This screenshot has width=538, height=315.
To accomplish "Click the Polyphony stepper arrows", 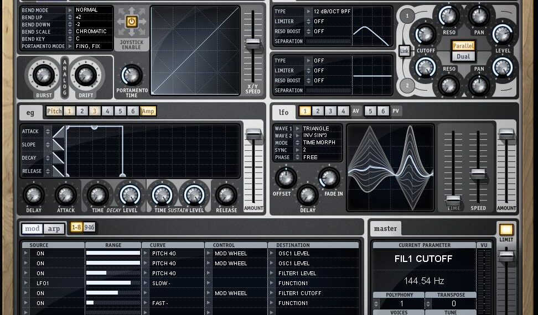I will click(376, 303).
